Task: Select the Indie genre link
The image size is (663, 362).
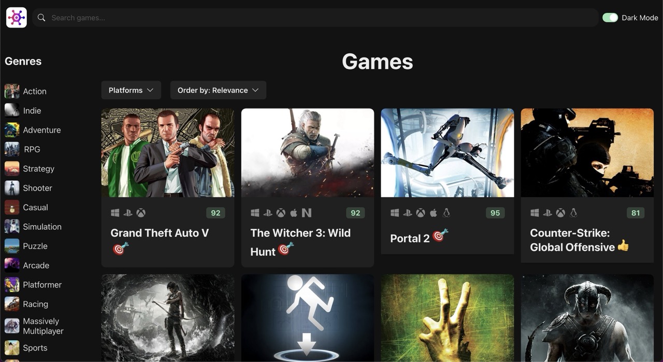Action: [x=32, y=110]
